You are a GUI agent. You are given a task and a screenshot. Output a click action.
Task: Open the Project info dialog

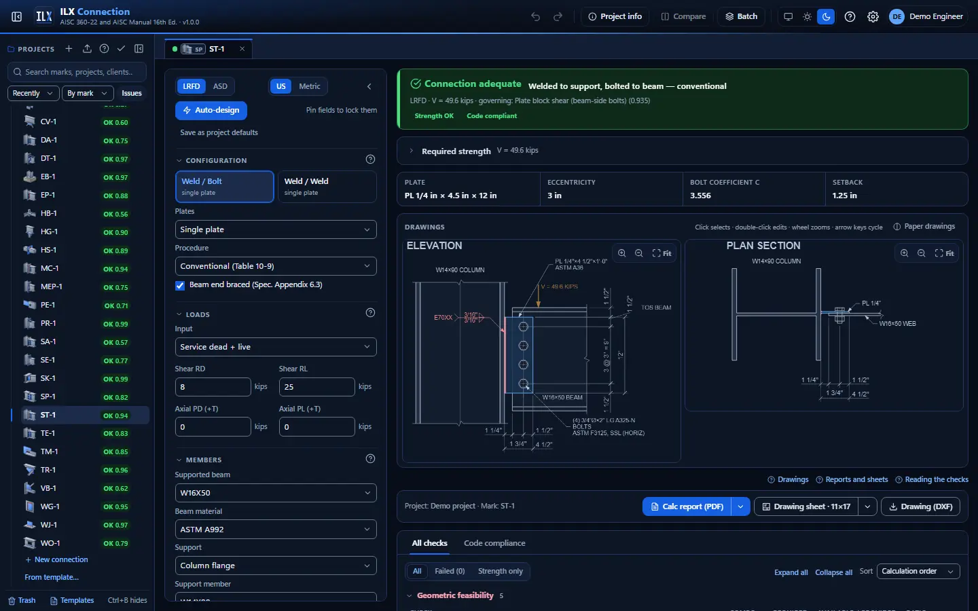[x=615, y=16]
